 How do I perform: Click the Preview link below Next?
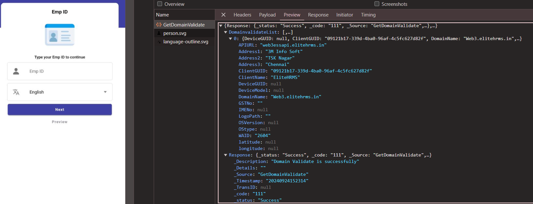coord(60,122)
